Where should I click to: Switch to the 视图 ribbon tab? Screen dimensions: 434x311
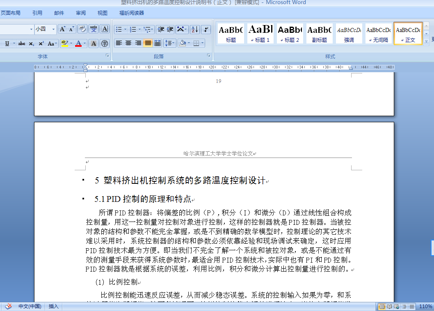coord(102,12)
